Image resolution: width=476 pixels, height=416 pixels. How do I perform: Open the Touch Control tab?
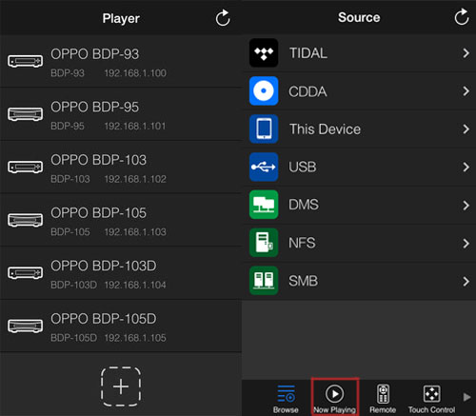click(x=431, y=399)
